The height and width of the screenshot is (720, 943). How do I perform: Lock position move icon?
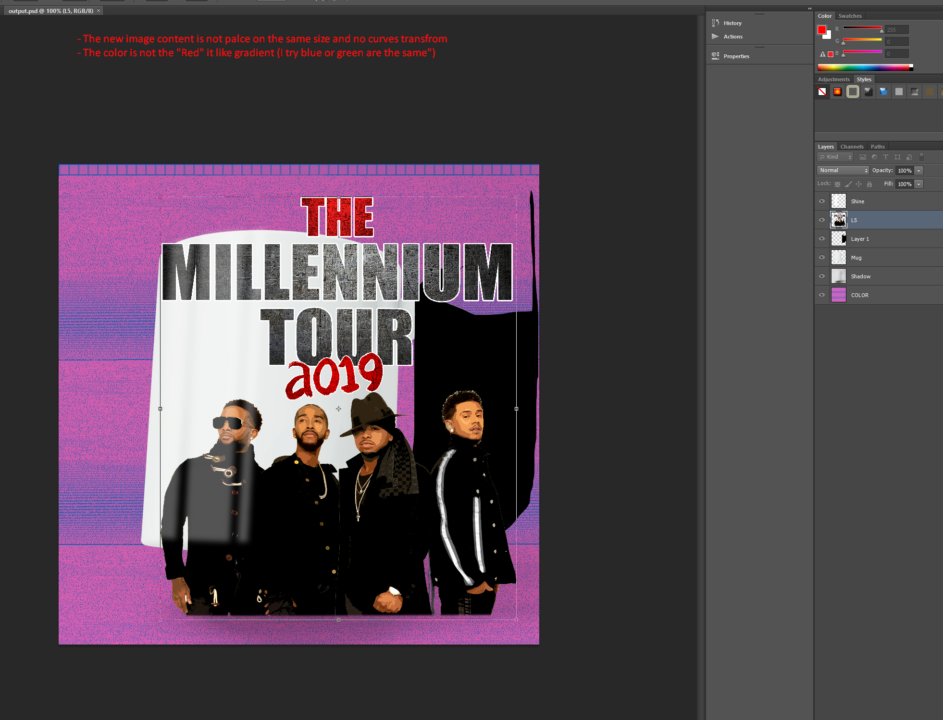[859, 184]
